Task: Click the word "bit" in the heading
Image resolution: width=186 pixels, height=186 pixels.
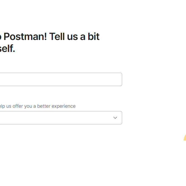Action: 94,37
